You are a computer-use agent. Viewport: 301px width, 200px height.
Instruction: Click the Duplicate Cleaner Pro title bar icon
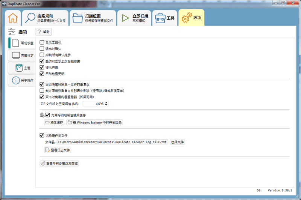tap(4, 4)
